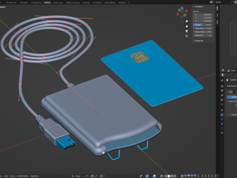Select rendered viewport shading mode

[x=175, y=176]
